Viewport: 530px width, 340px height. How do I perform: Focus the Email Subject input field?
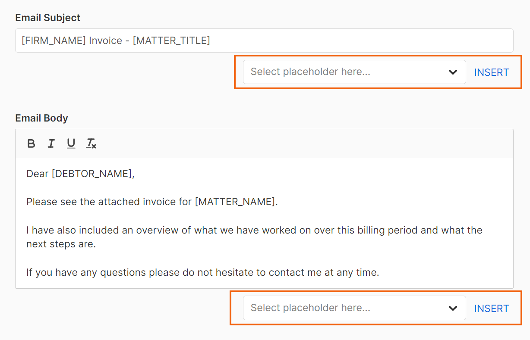264,41
